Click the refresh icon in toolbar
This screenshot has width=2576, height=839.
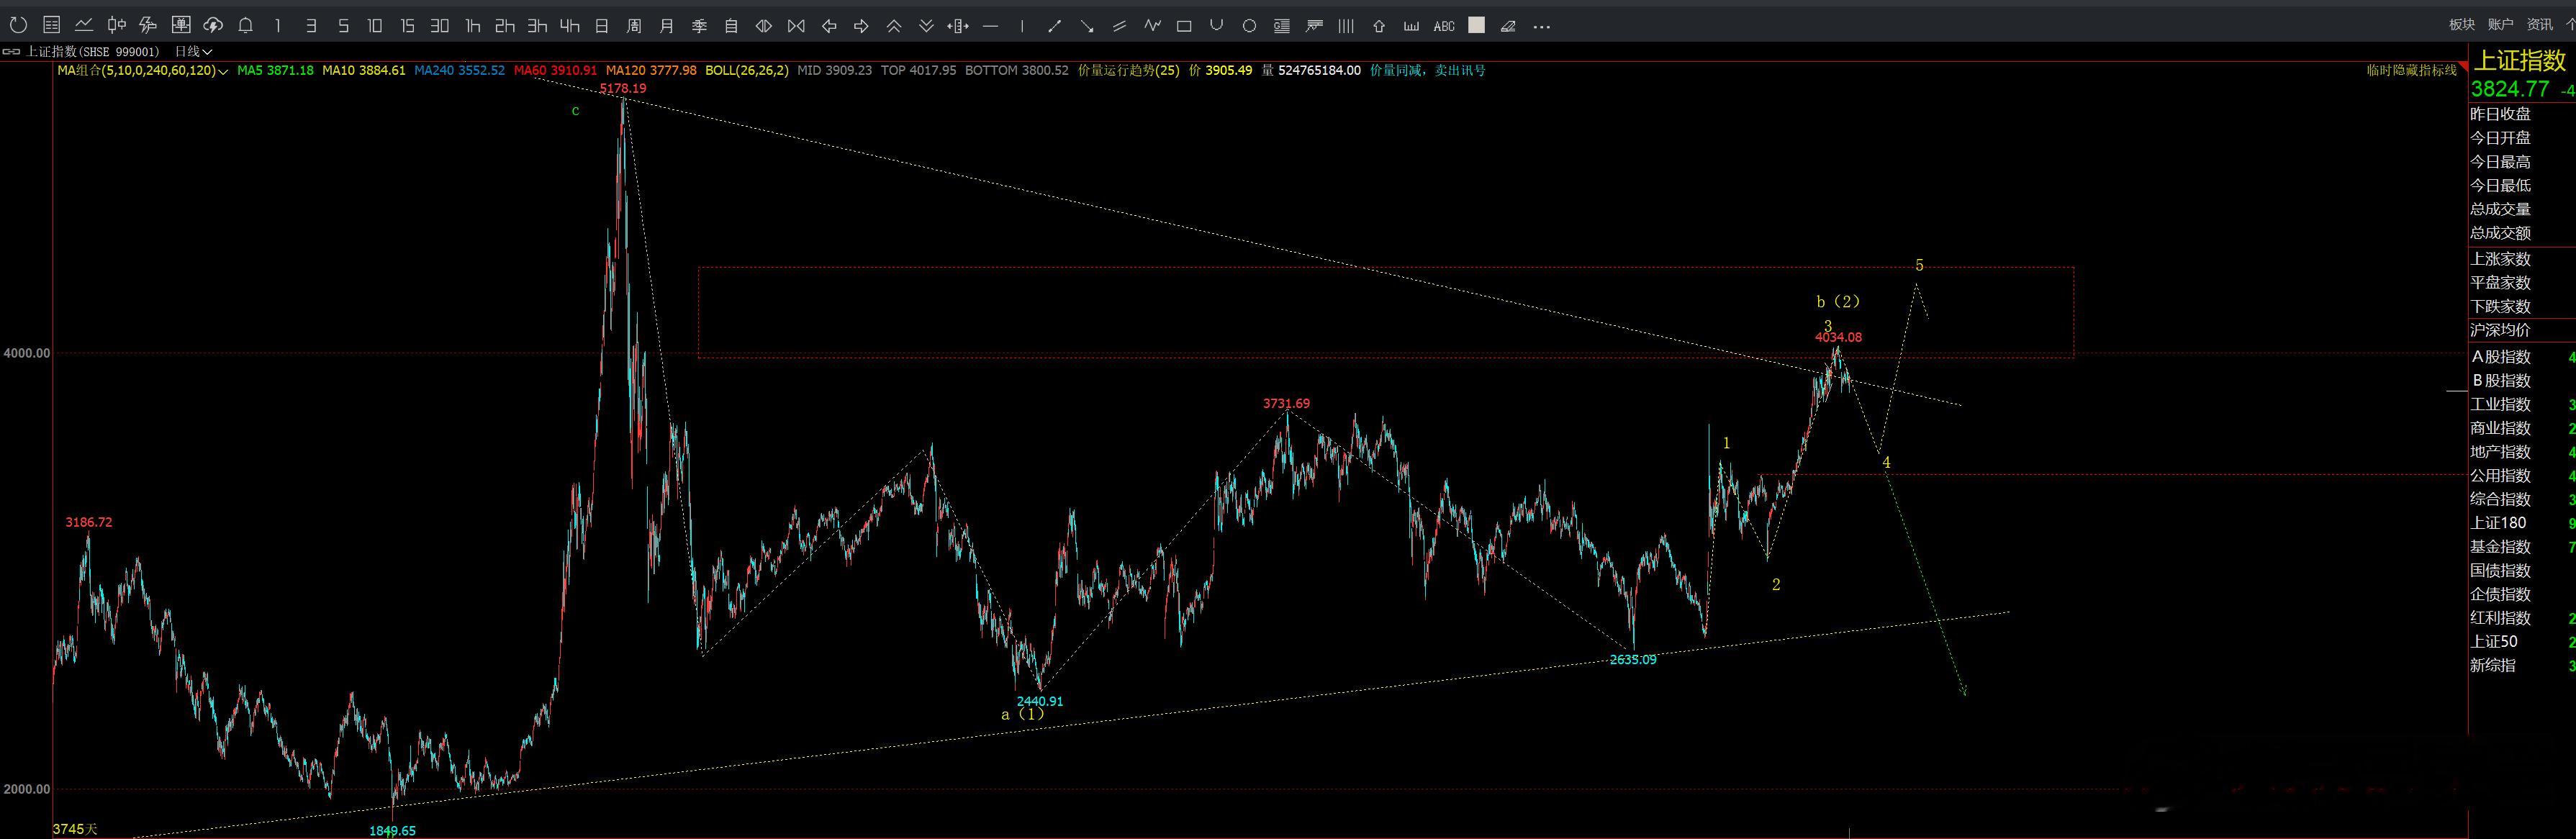pyautogui.click(x=19, y=26)
